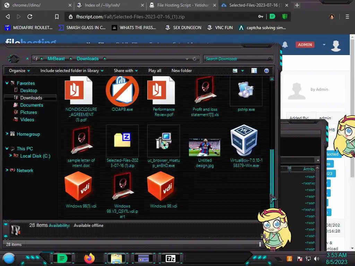Expand the Network tree node
The width and height of the screenshot is (355, 266).
point(7,170)
